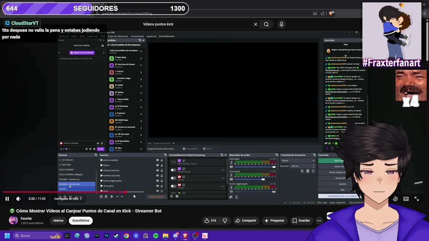
Task: Open chat user list icon
Action: click(x=103, y=45)
